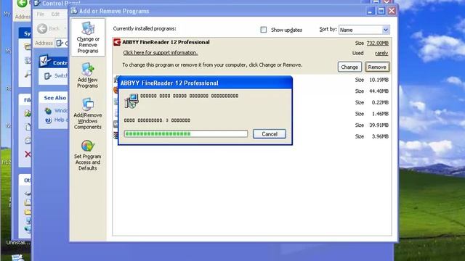This screenshot has width=465, height=261.
Task: Click the ABBYY FineReader 12 Professional dialog title bar
Action: point(205,83)
